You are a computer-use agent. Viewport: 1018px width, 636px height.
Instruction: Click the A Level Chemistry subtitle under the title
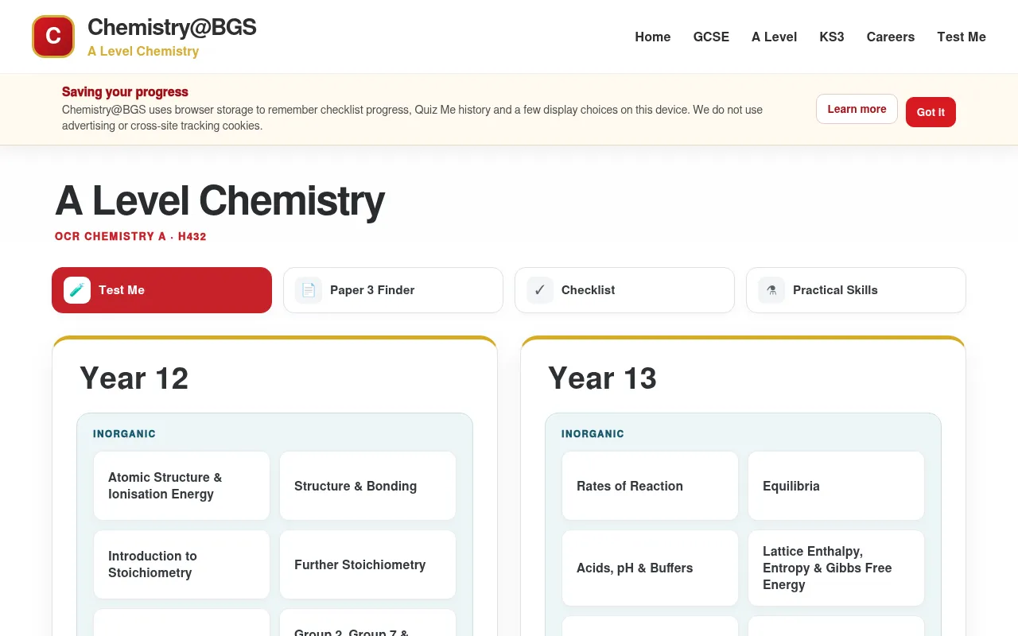pos(143,51)
